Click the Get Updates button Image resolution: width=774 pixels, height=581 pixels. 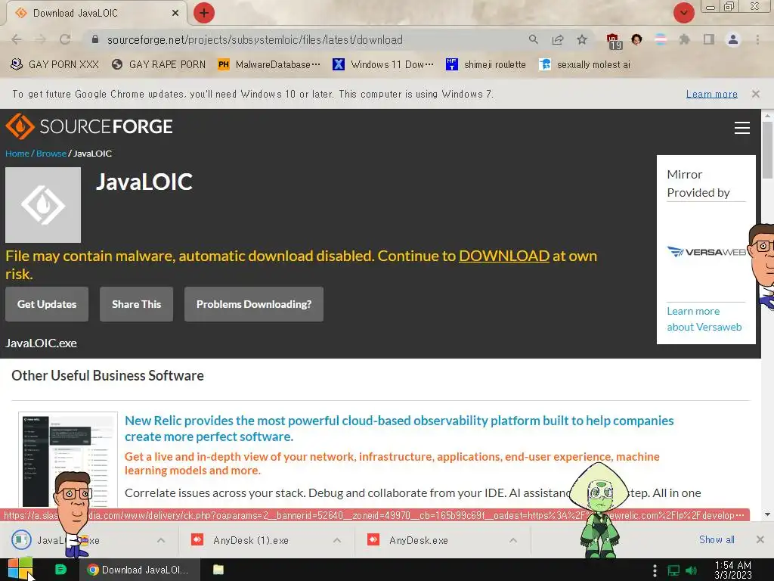pos(47,304)
